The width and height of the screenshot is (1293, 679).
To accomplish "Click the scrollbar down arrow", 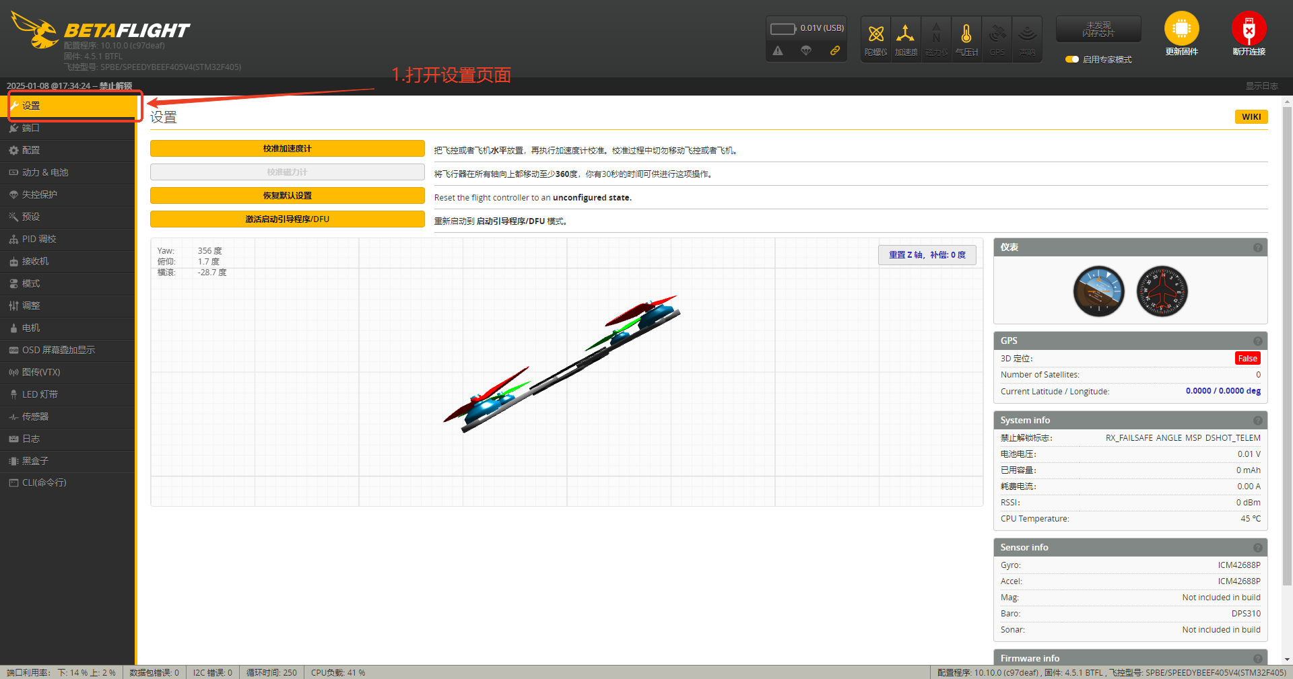I will coord(1287,659).
